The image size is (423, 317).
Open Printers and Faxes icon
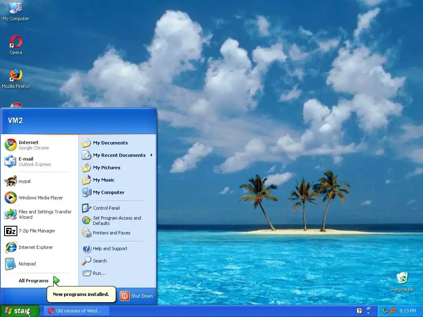pos(87,233)
